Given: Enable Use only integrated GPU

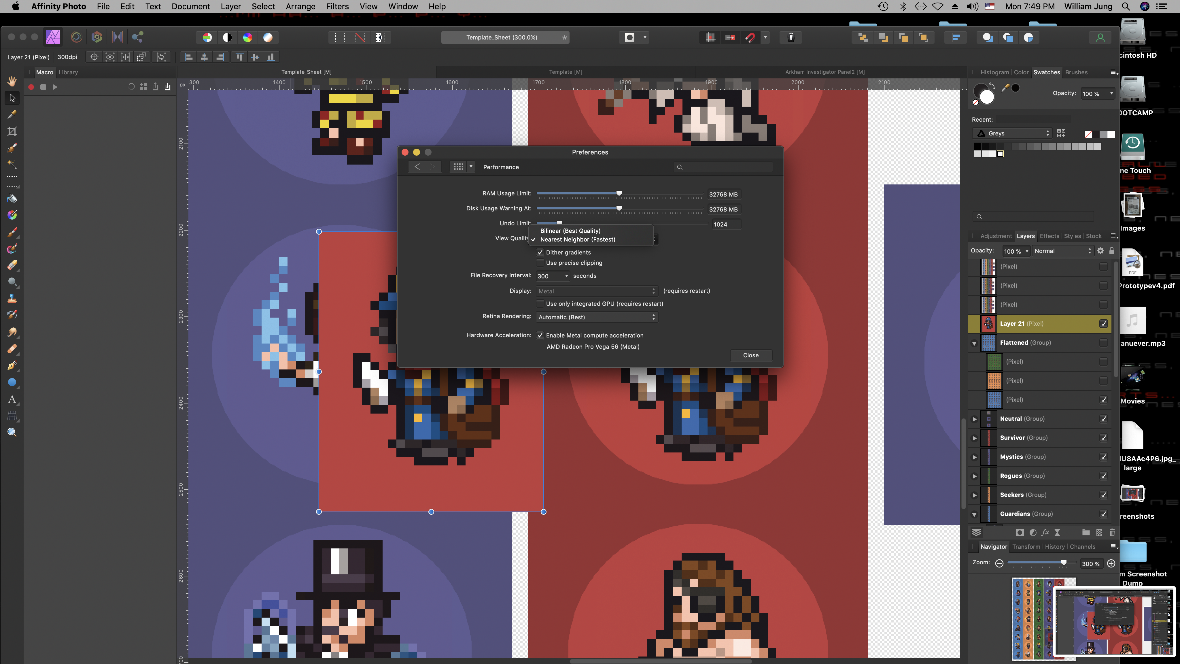Looking at the screenshot, I should click(x=540, y=304).
